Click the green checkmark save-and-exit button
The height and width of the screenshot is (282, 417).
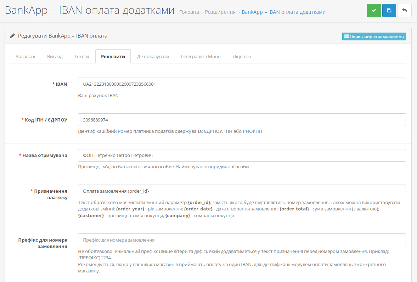(x=374, y=11)
